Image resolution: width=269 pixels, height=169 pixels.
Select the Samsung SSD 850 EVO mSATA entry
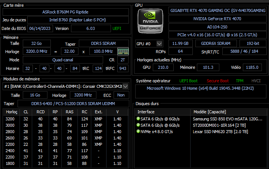pyautogui.click(x=228, y=119)
